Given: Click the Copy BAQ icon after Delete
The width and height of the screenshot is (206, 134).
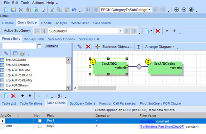Looking at the screenshot, I should (28, 10).
